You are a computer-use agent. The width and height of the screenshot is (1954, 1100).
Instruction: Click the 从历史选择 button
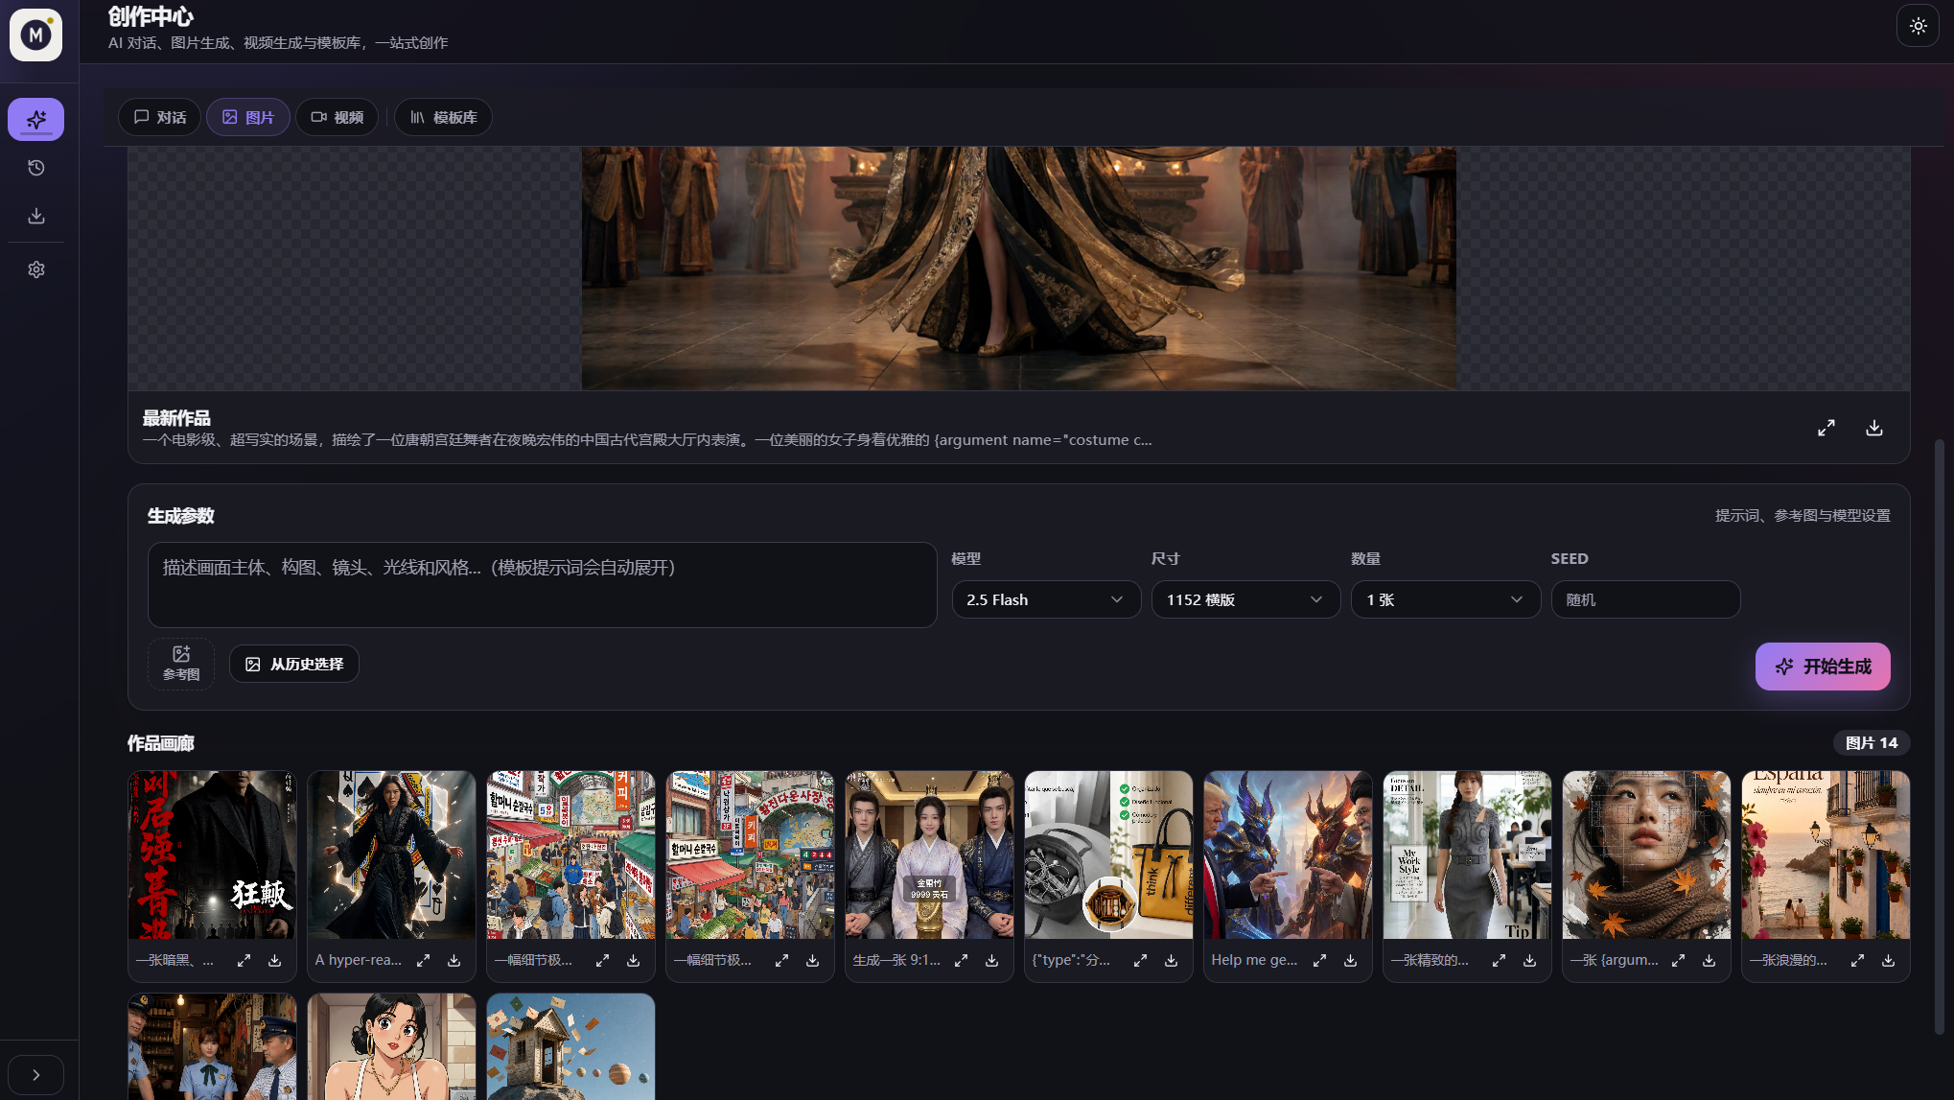[x=294, y=664]
